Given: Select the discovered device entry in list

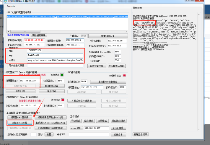Looking at the screenshot, I should [x=67, y=17].
